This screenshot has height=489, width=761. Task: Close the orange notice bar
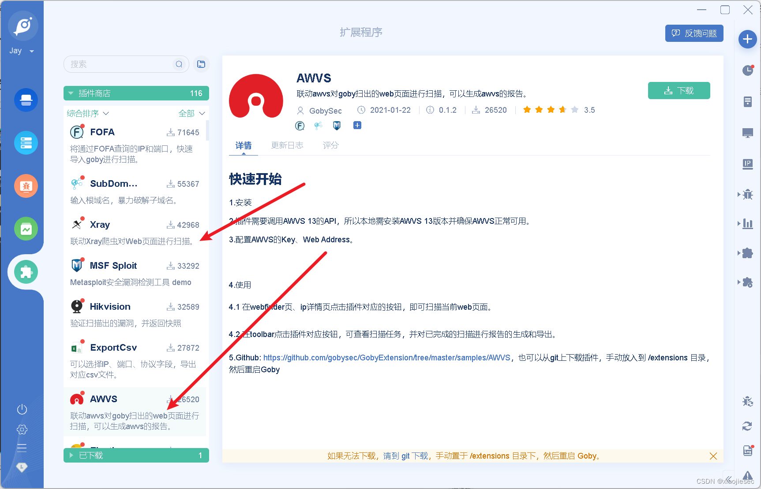713,456
